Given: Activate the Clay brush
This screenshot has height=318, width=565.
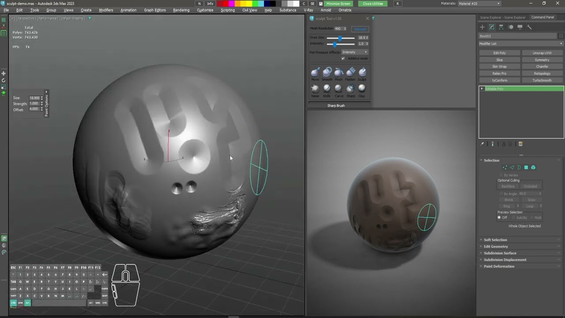Looking at the screenshot, I should 362,89.
